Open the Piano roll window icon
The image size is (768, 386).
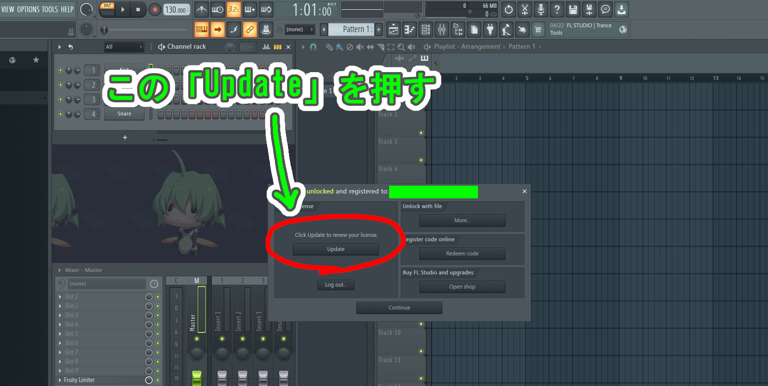(x=410, y=30)
